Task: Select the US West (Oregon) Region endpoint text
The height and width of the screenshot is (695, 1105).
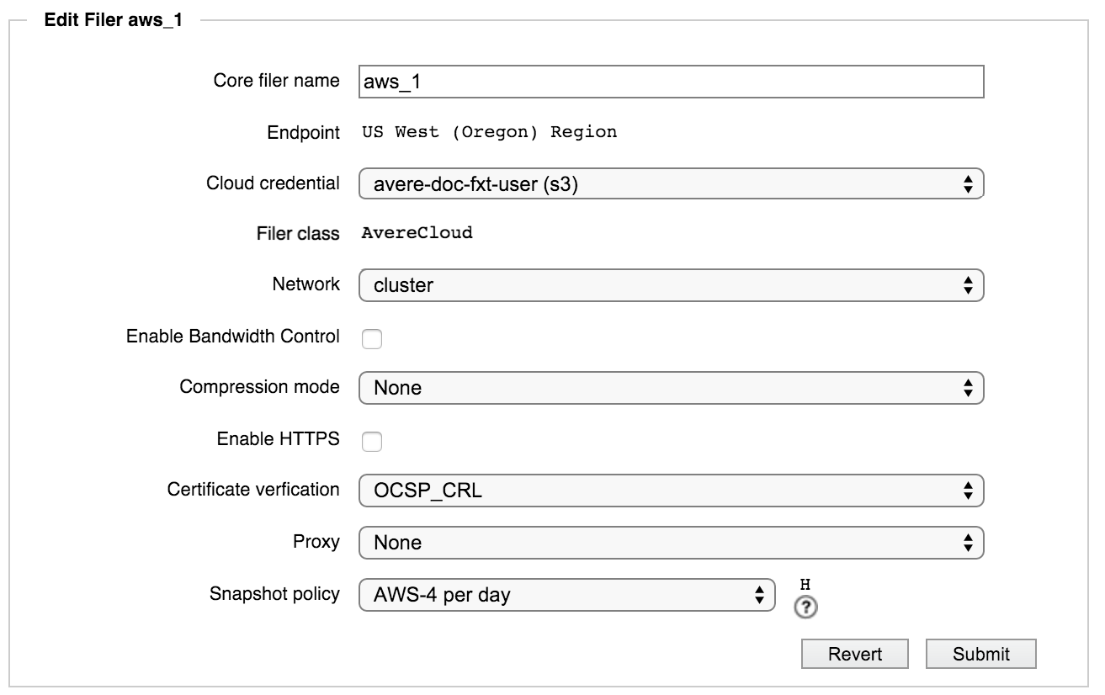Action: click(x=489, y=132)
